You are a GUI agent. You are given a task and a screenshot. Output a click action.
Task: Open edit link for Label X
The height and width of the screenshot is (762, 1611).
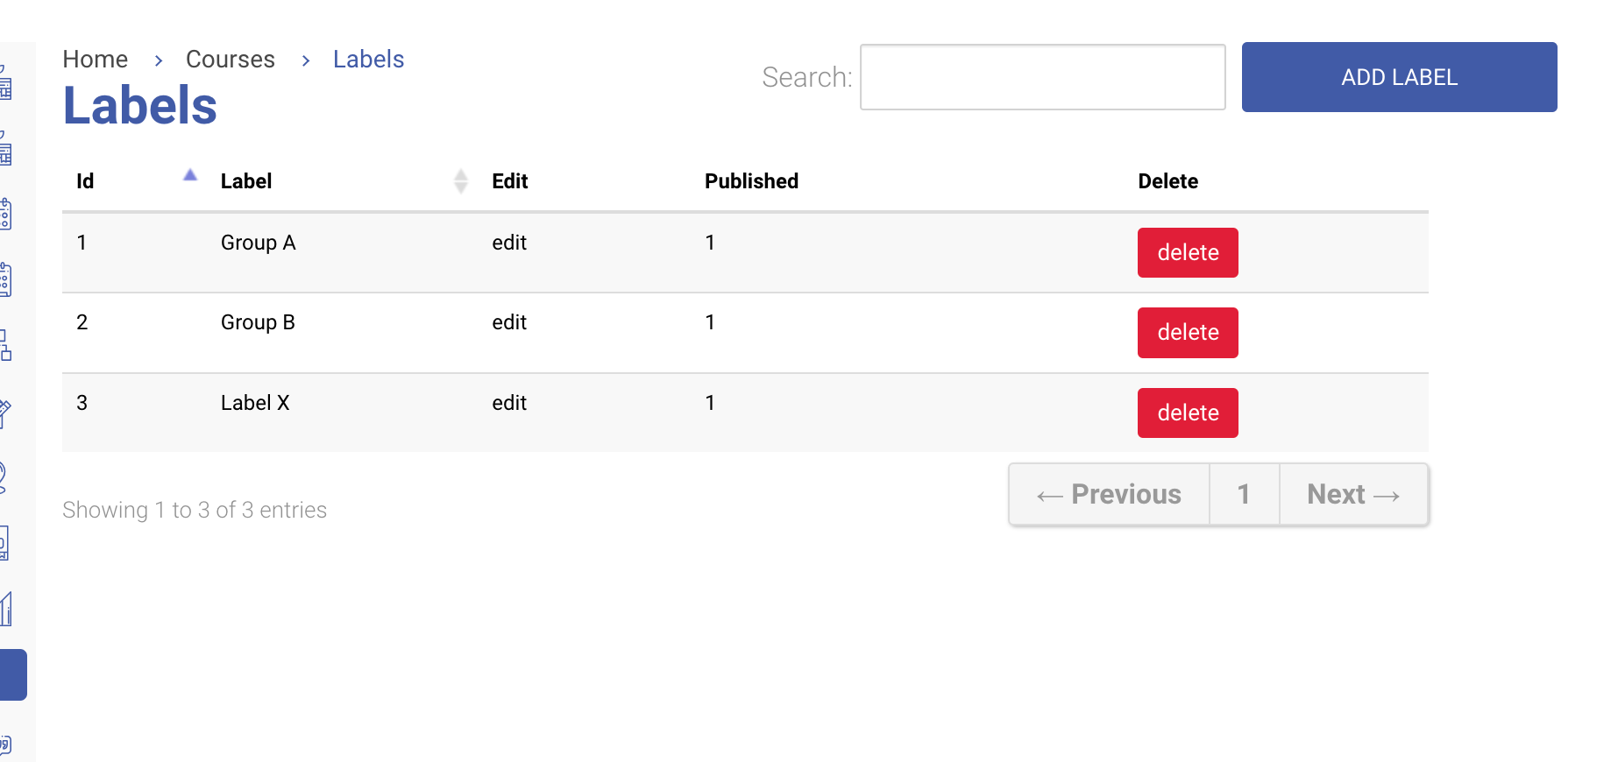coord(509,403)
